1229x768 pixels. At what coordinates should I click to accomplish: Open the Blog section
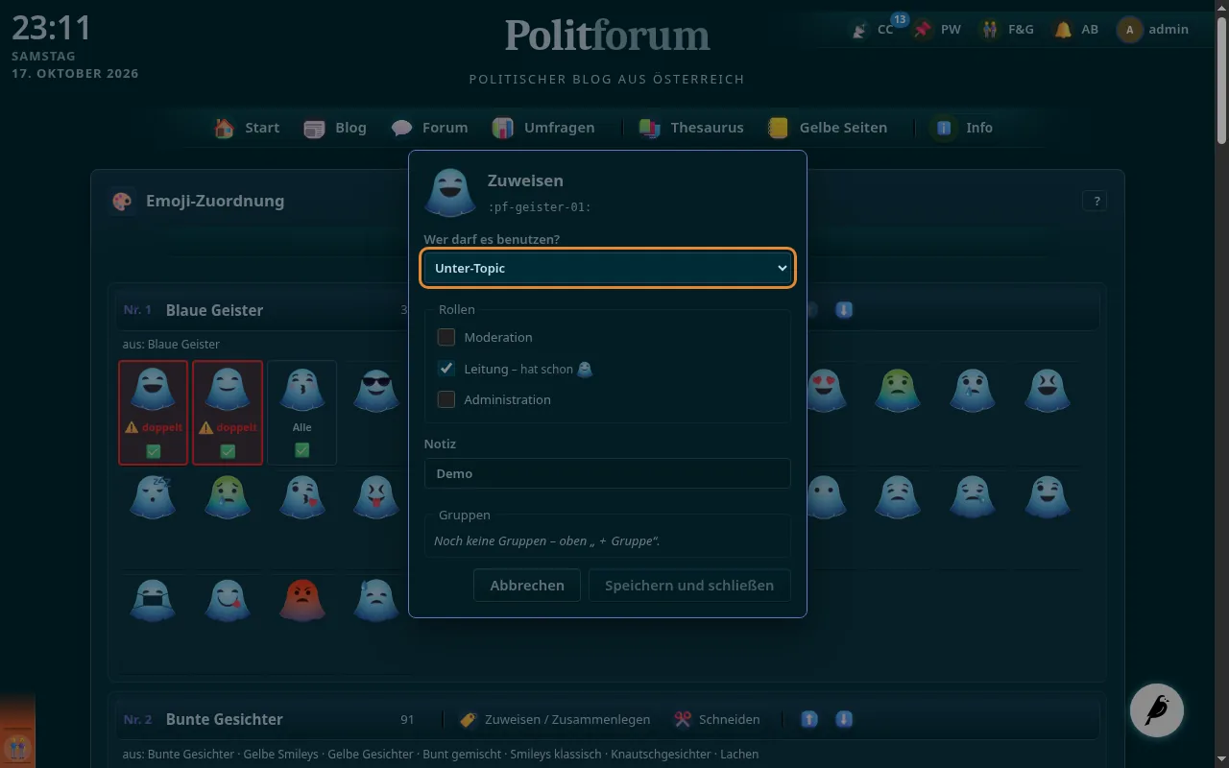pyautogui.click(x=335, y=128)
